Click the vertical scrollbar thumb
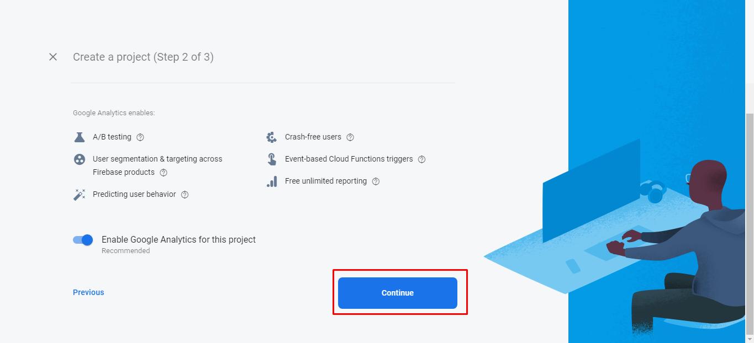The width and height of the screenshot is (754, 343). click(750, 221)
